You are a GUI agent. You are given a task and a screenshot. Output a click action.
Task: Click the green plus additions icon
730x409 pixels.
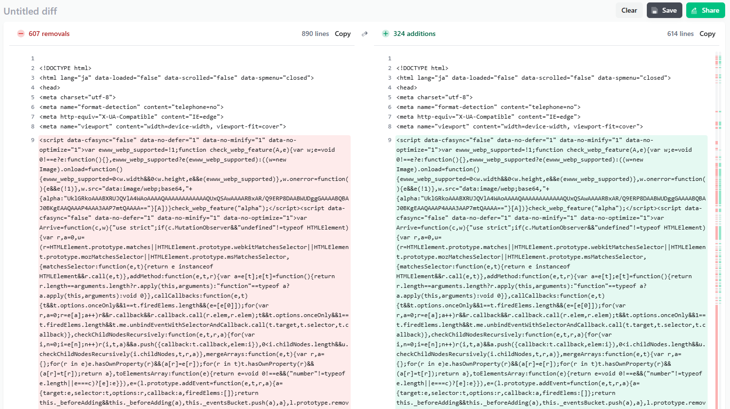(386, 34)
